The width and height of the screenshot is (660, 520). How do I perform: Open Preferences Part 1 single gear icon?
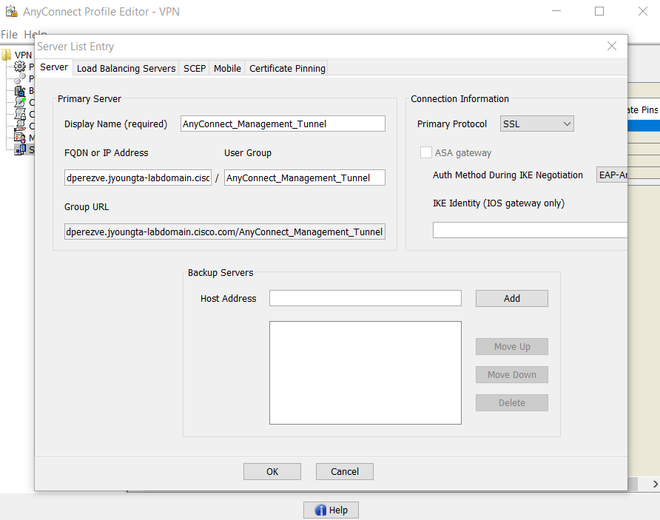coord(20,67)
